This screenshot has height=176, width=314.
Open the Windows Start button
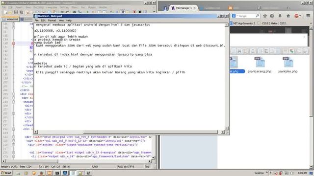pos(6,173)
